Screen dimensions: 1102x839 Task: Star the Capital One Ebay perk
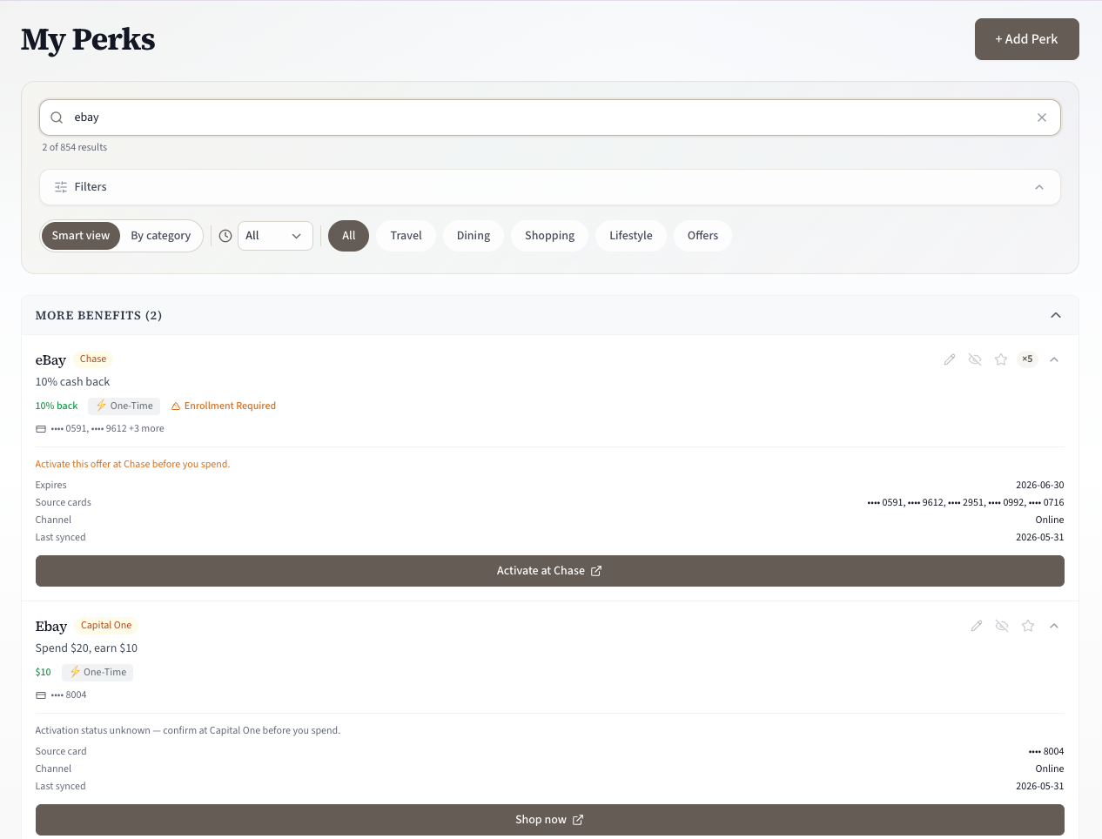pos(1028,626)
